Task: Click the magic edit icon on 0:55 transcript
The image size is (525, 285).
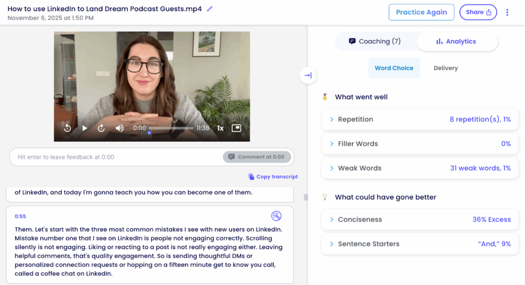Action: point(276,216)
